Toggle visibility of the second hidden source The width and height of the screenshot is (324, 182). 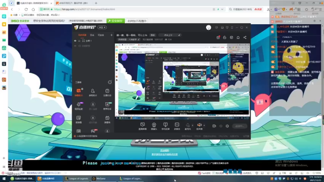[75, 46]
